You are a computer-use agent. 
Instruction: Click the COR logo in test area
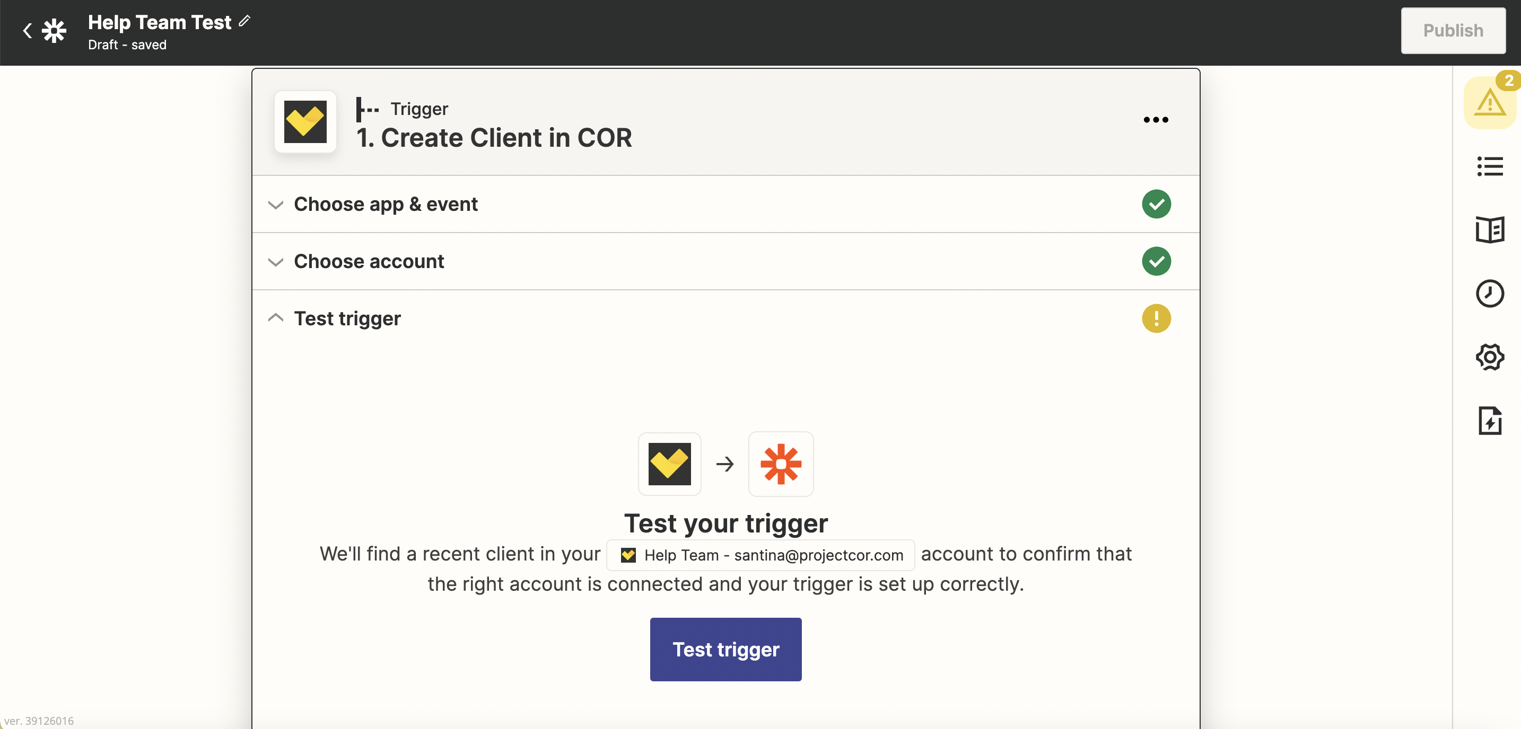coord(670,464)
